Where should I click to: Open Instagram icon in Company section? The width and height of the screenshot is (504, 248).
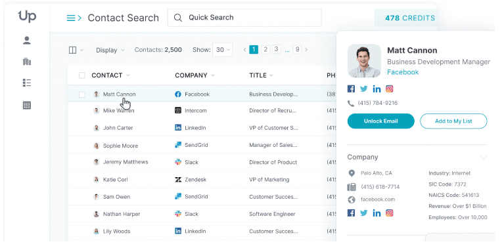(x=389, y=213)
